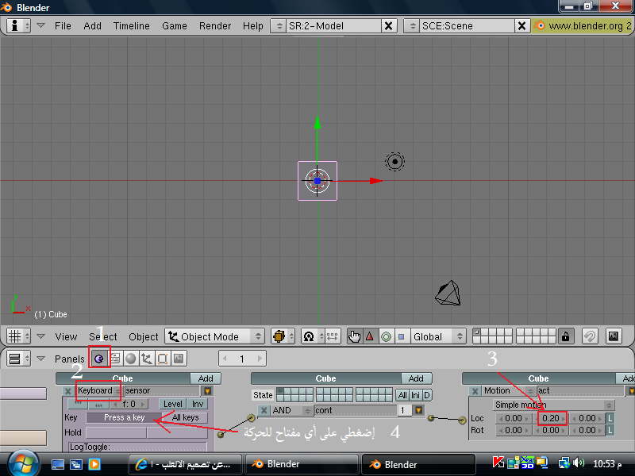Open the Game menu
The height and width of the screenshot is (476, 635).
click(x=175, y=26)
